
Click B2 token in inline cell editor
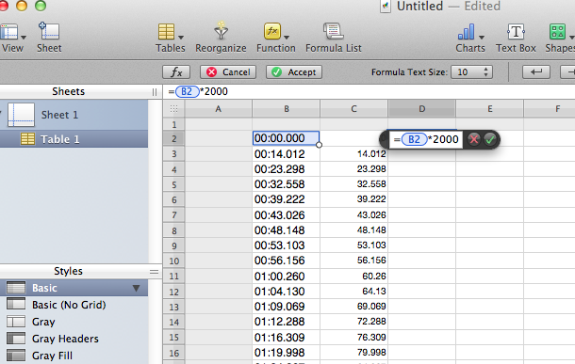pos(414,139)
